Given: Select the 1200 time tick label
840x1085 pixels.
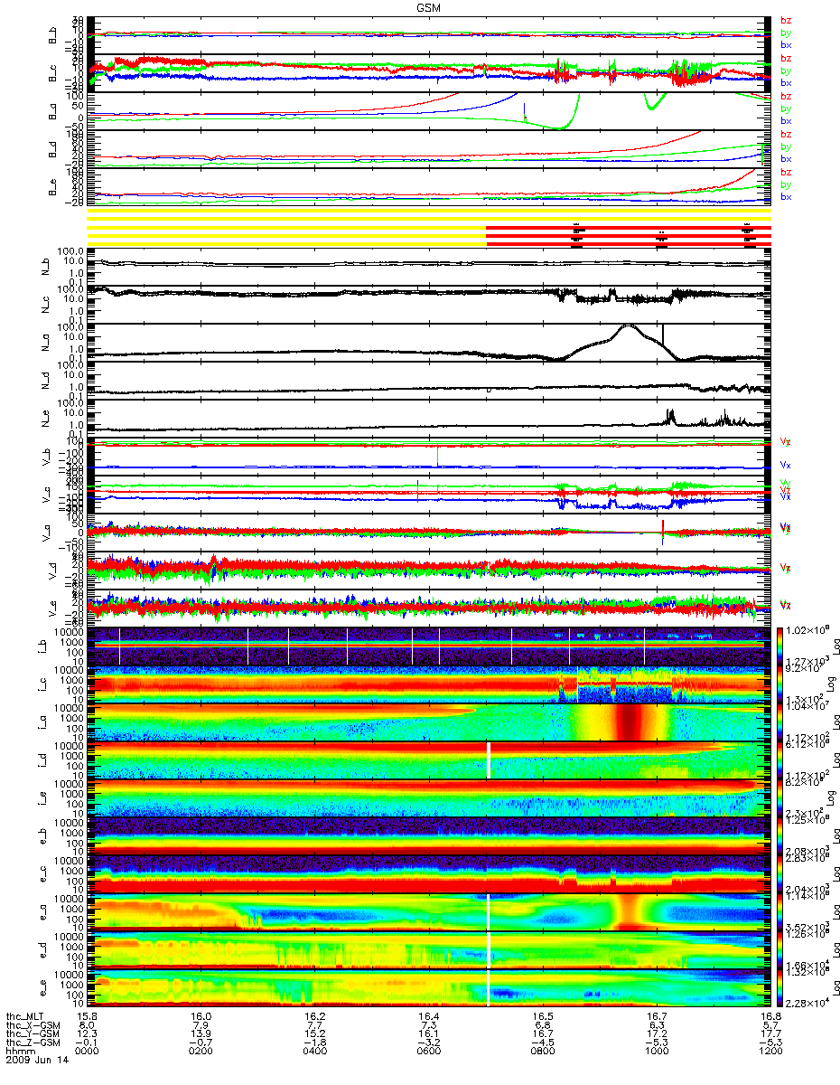Looking at the screenshot, I should 770,1052.
